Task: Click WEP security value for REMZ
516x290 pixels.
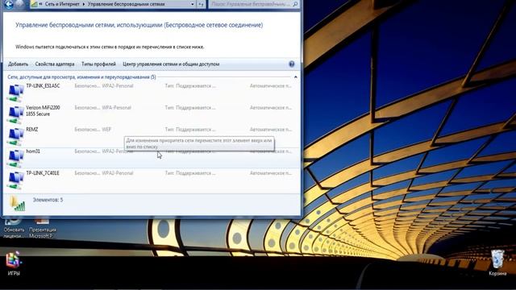Action: pos(106,130)
